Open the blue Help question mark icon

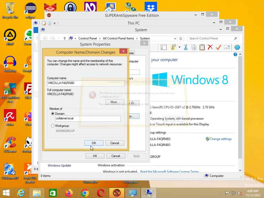pyautogui.click(x=235, y=54)
